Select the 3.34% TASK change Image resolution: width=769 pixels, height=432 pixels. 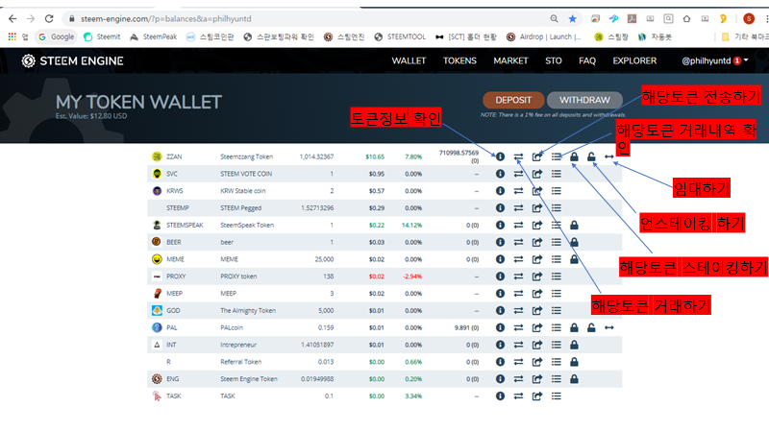pos(413,396)
